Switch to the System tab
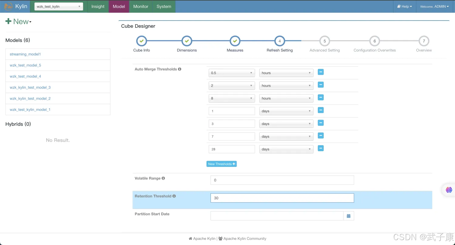Viewport: 455px width, 245px height. pyautogui.click(x=164, y=6)
